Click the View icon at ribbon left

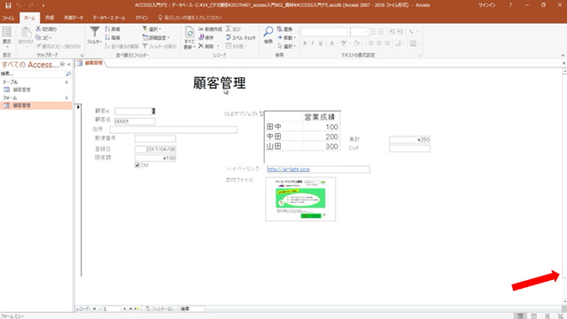7,32
